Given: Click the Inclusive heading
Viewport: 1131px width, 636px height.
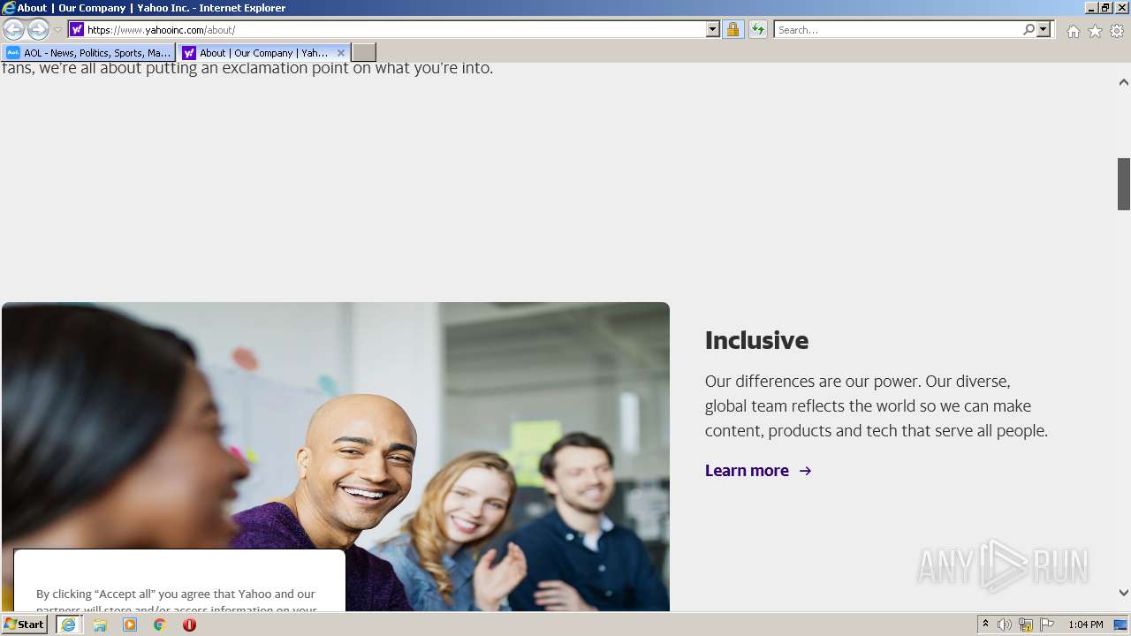Looking at the screenshot, I should coord(756,340).
